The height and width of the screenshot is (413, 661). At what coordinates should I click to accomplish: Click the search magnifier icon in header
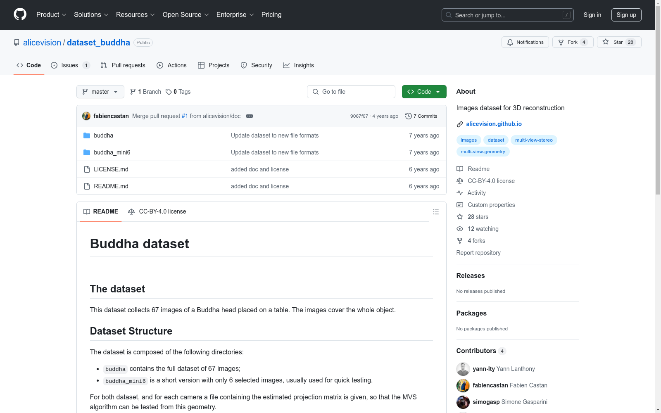[x=449, y=15]
